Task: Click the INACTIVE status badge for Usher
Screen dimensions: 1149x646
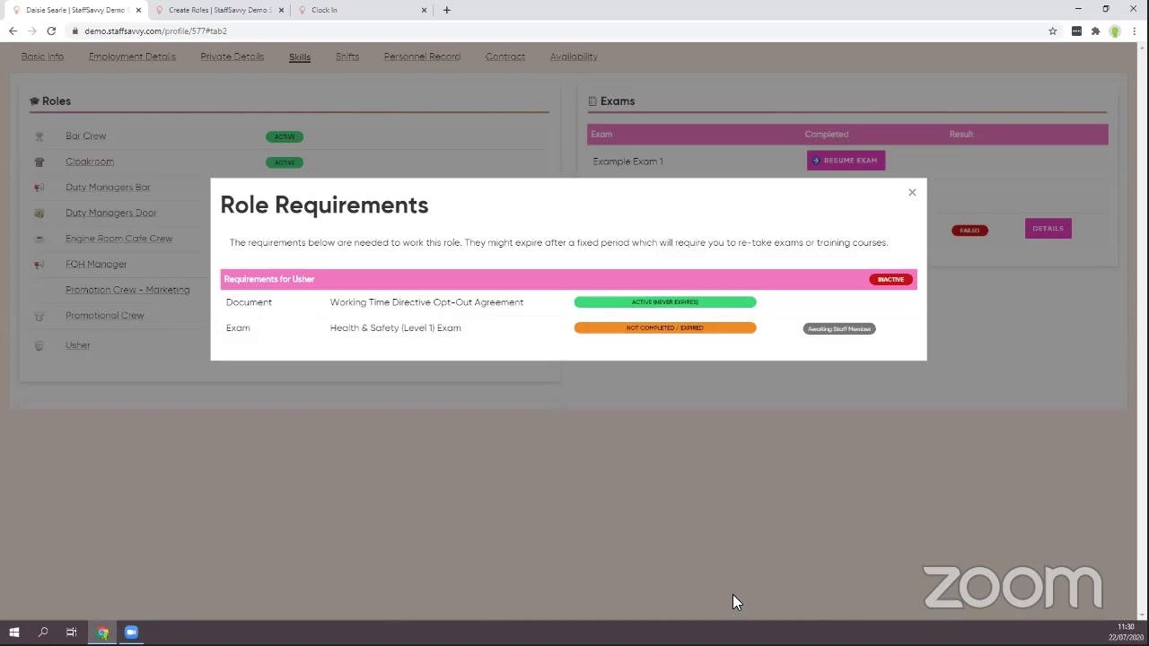Action: pos(890,279)
